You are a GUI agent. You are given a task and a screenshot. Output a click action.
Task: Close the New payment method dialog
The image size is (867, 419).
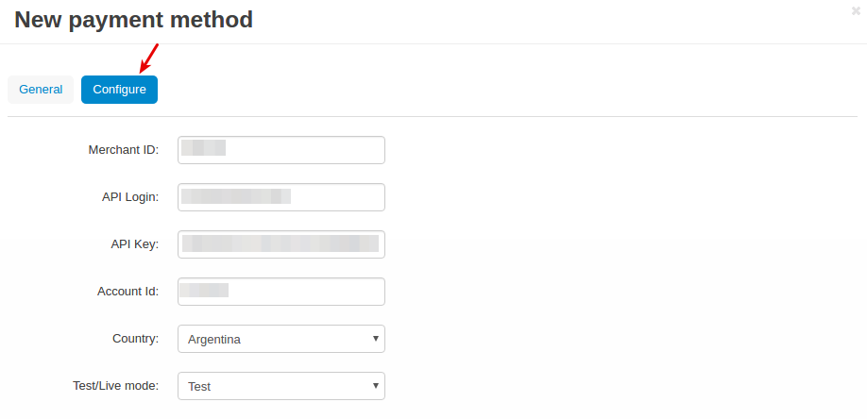856,11
